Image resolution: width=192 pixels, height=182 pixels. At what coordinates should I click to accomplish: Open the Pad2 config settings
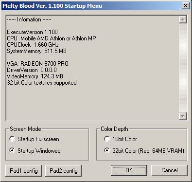(63, 171)
